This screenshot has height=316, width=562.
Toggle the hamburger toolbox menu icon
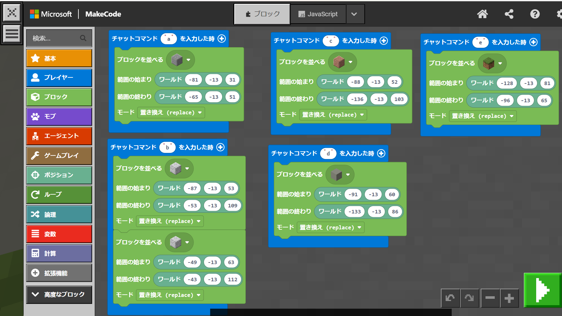click(12, 33)
